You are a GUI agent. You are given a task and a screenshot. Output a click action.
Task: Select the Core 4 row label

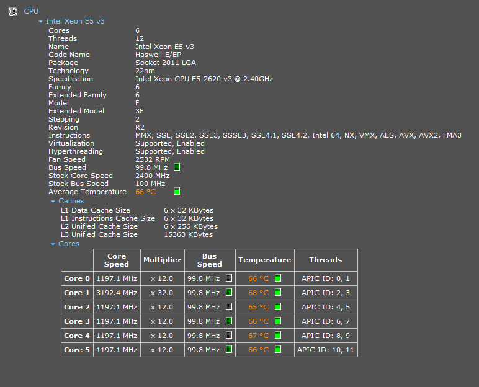tap(77, 336)
